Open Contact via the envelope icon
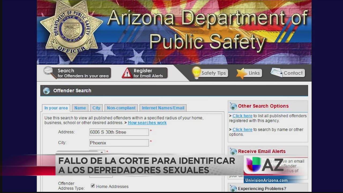This screenshot has width=343, height=193. pos(276,73)
